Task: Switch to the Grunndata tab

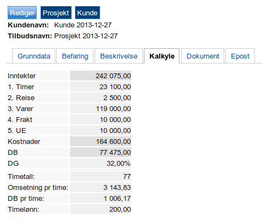Action: (x=34, y=56)
